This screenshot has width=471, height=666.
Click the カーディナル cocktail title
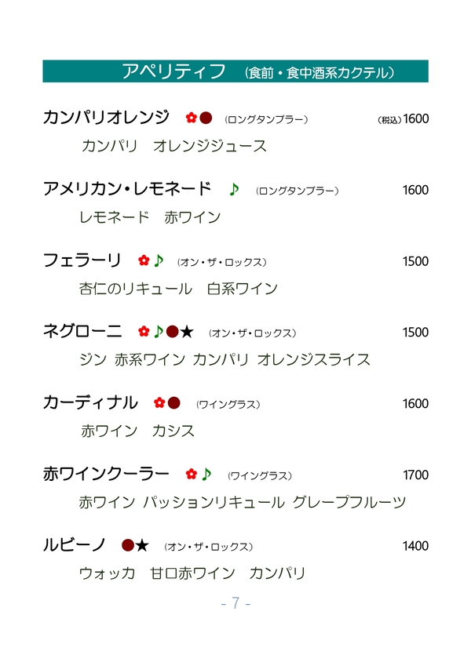pos(90,403)
